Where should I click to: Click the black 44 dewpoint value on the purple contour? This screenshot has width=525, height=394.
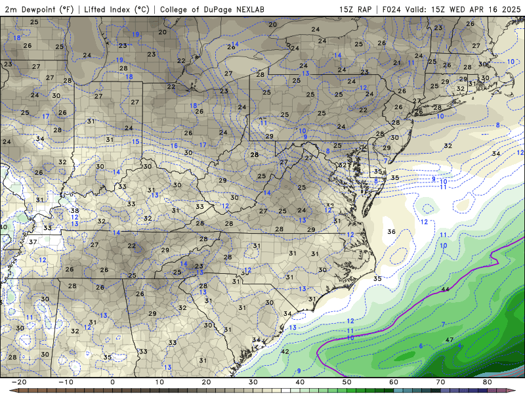point(446,289)
